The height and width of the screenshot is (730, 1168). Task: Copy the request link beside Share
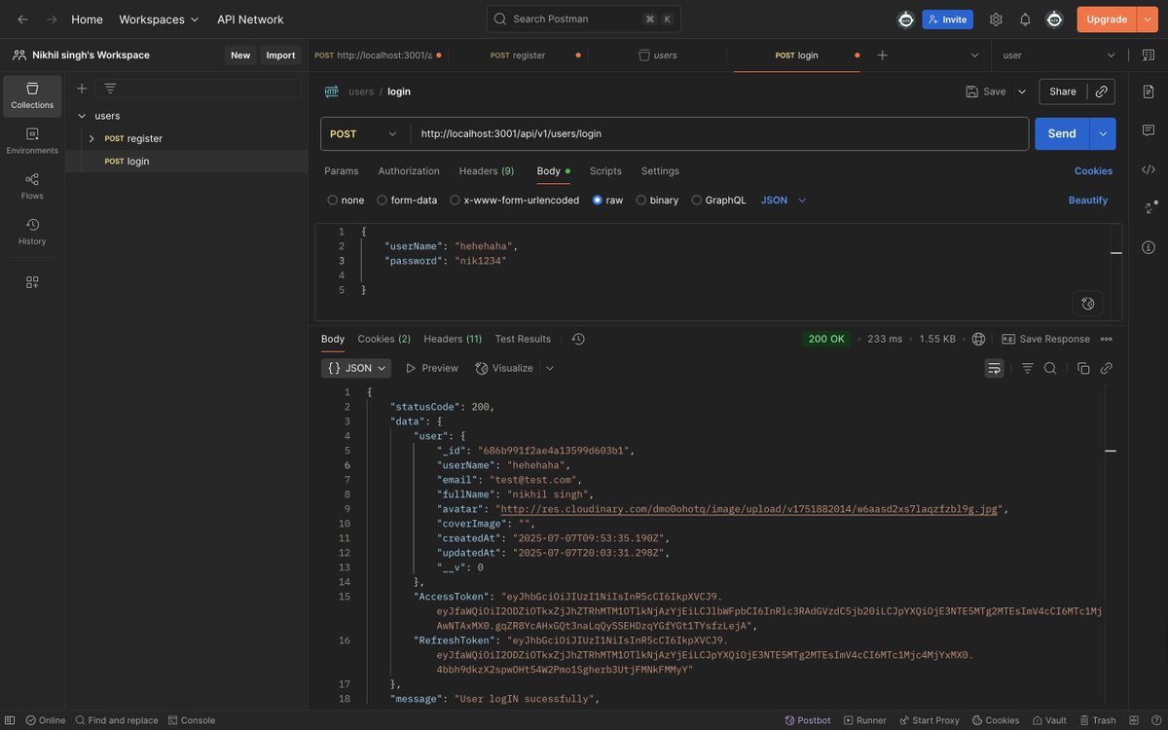pos(1102,91)
